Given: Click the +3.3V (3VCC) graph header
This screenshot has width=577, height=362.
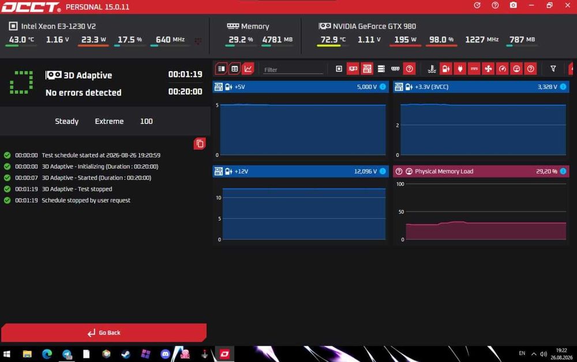Looking at the screenshot, I should pyautogui.click(x=481, y=87).
